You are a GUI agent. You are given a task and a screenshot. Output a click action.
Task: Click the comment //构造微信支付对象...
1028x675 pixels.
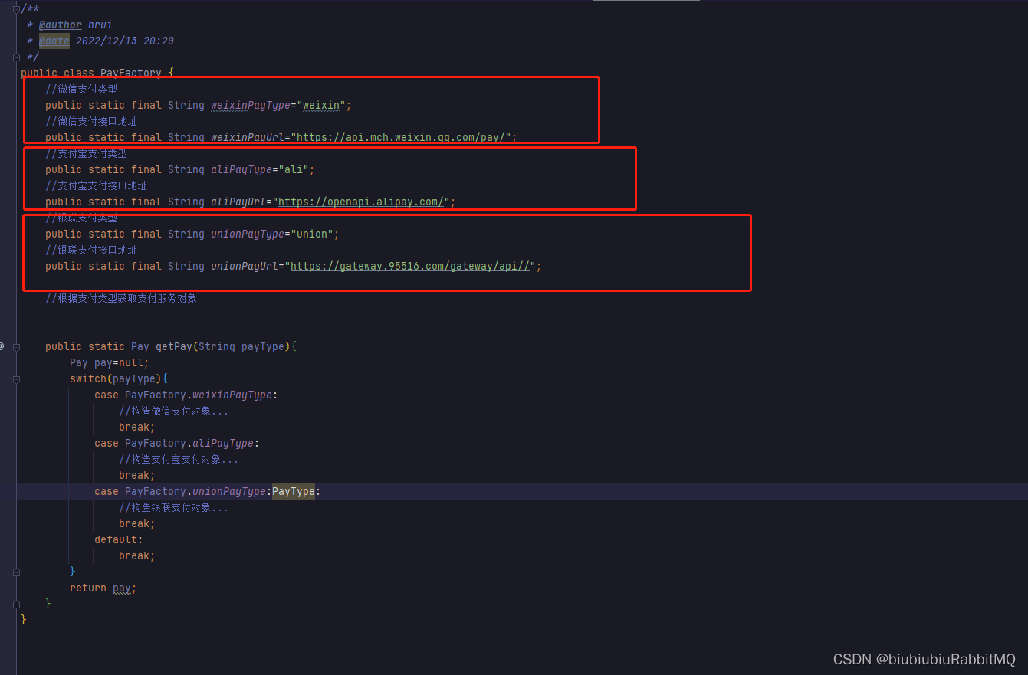173,411
